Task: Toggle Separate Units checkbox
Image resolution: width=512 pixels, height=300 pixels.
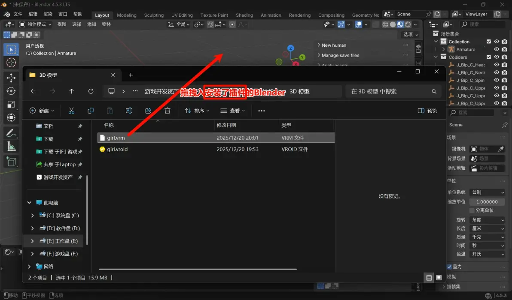Action: coord(472,210)
